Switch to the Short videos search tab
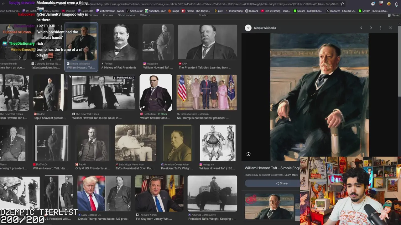 pos(126,15)
